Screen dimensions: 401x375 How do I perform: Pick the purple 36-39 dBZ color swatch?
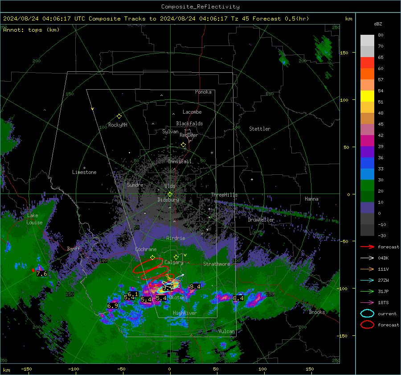367,152
